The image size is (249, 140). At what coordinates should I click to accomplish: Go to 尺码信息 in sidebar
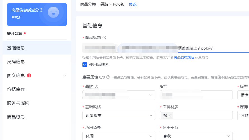[37, 62]
